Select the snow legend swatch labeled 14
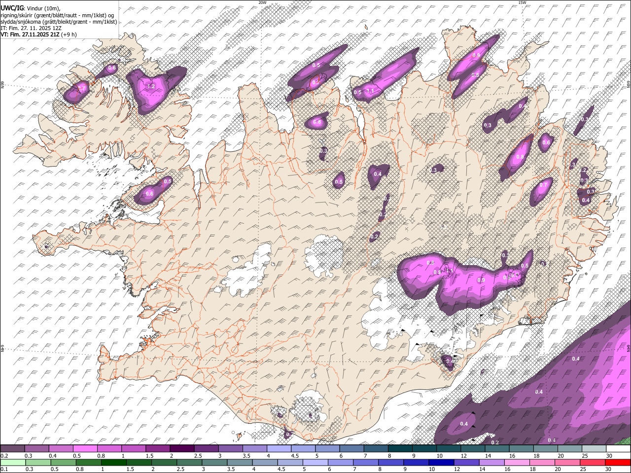Viewport: 631px width, 473px height. pyautogui.click(x=497, y=449)
